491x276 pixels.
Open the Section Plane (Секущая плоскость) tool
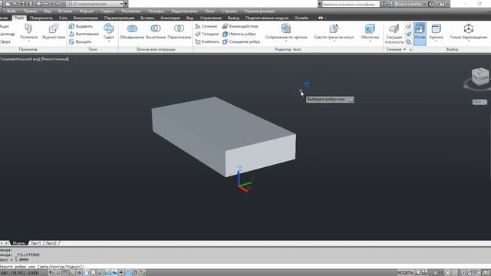pos(394,33)
